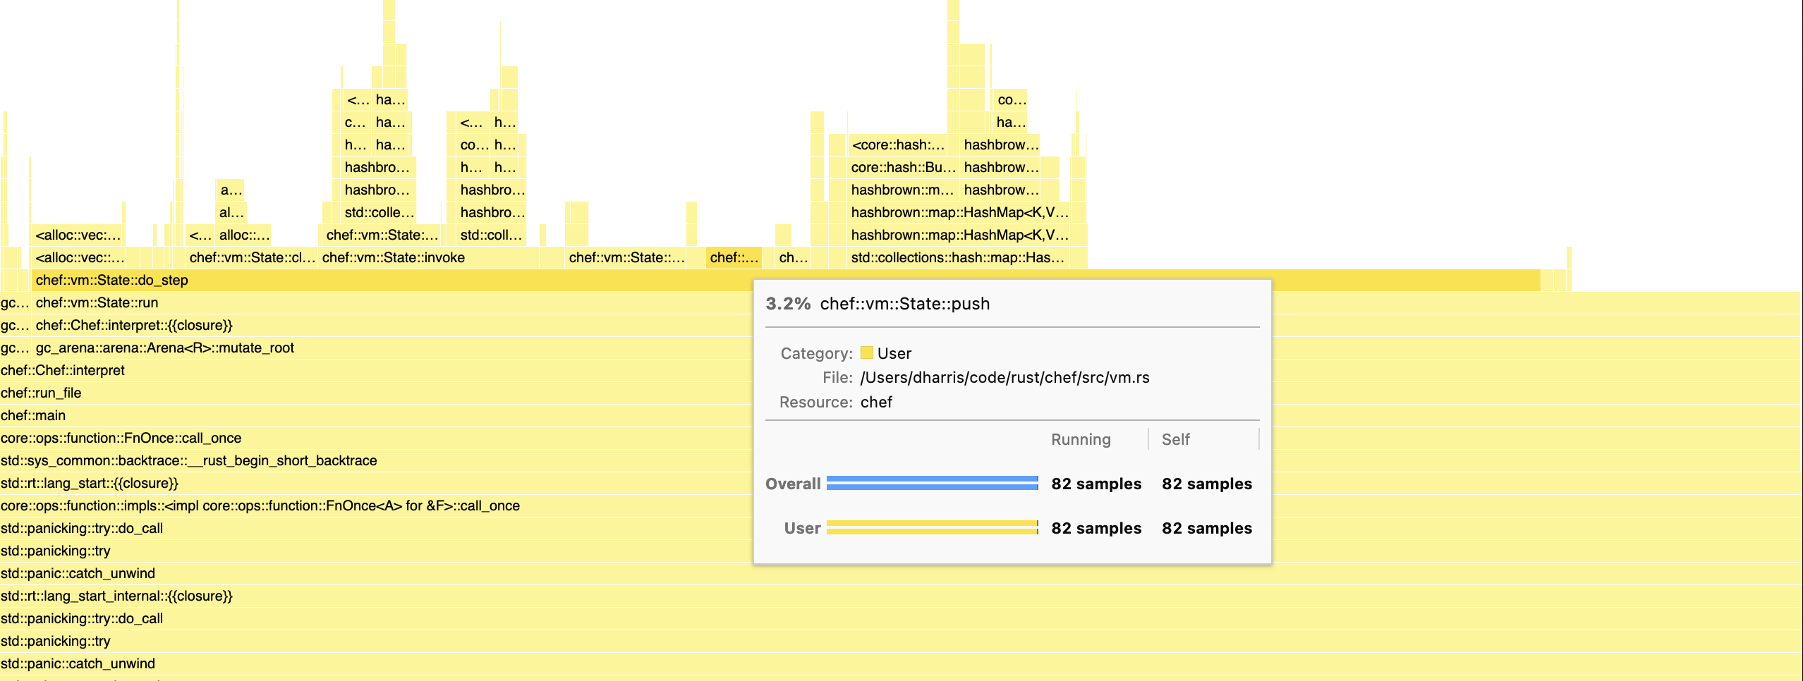
Task: Select an <alloc::vec frame in the flame graph
Action: tap(79, 235)
